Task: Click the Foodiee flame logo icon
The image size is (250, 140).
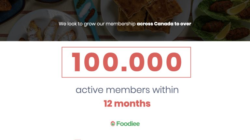Action: pyautogui.click(x=113, y=123)
